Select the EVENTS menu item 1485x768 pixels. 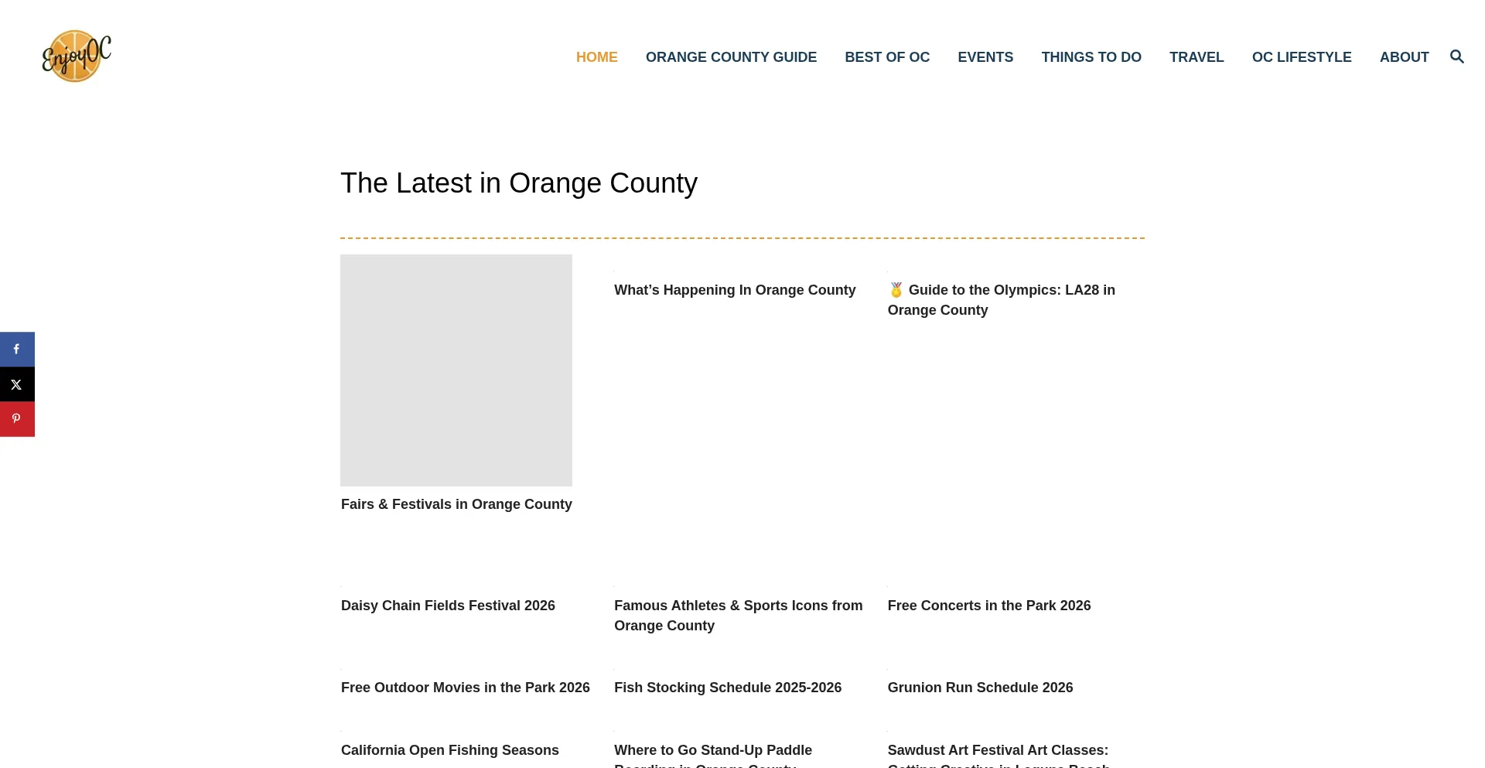point(985,57)
